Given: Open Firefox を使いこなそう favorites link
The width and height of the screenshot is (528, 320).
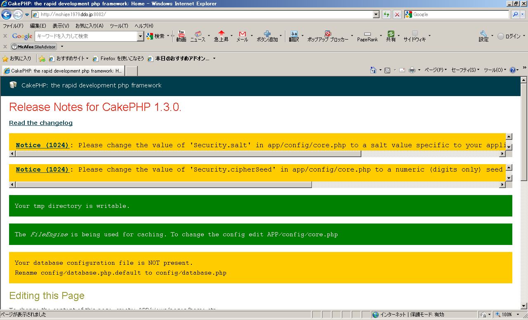Looking at the screenshot, I should click(x=118, y=59).
